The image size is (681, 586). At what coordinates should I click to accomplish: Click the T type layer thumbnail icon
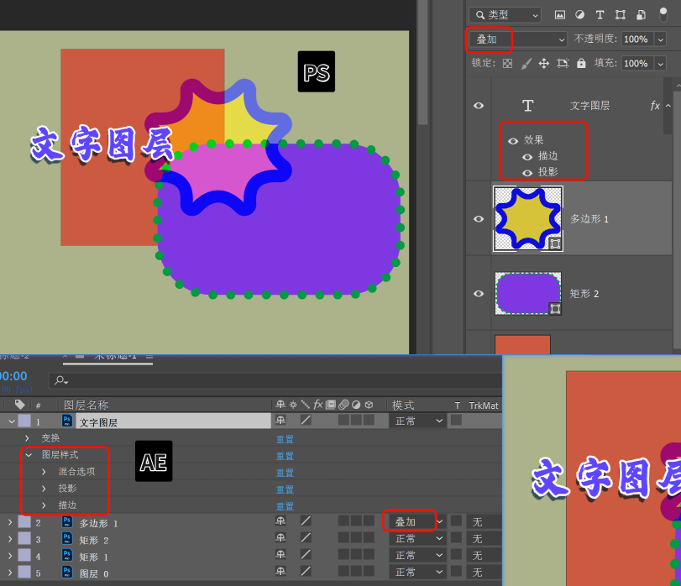(527, 106)
